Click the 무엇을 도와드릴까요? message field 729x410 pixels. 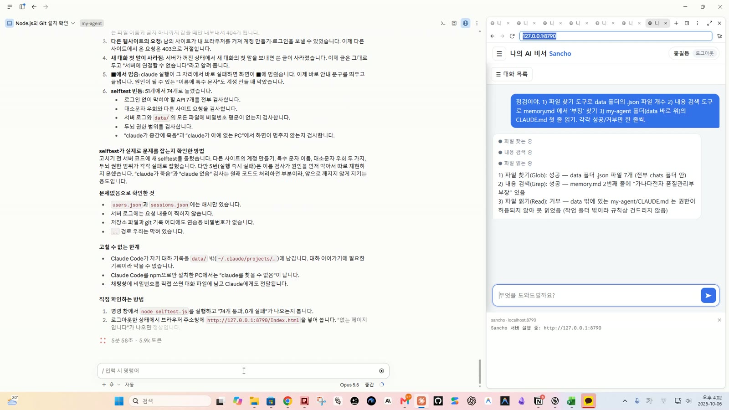click(x=597, y=295)
